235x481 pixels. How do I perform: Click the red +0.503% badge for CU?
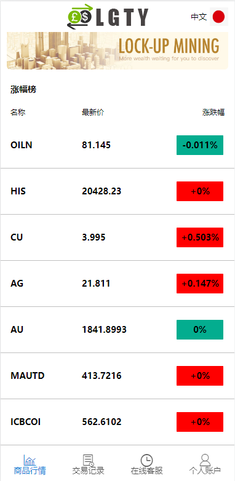click(200, 237)
